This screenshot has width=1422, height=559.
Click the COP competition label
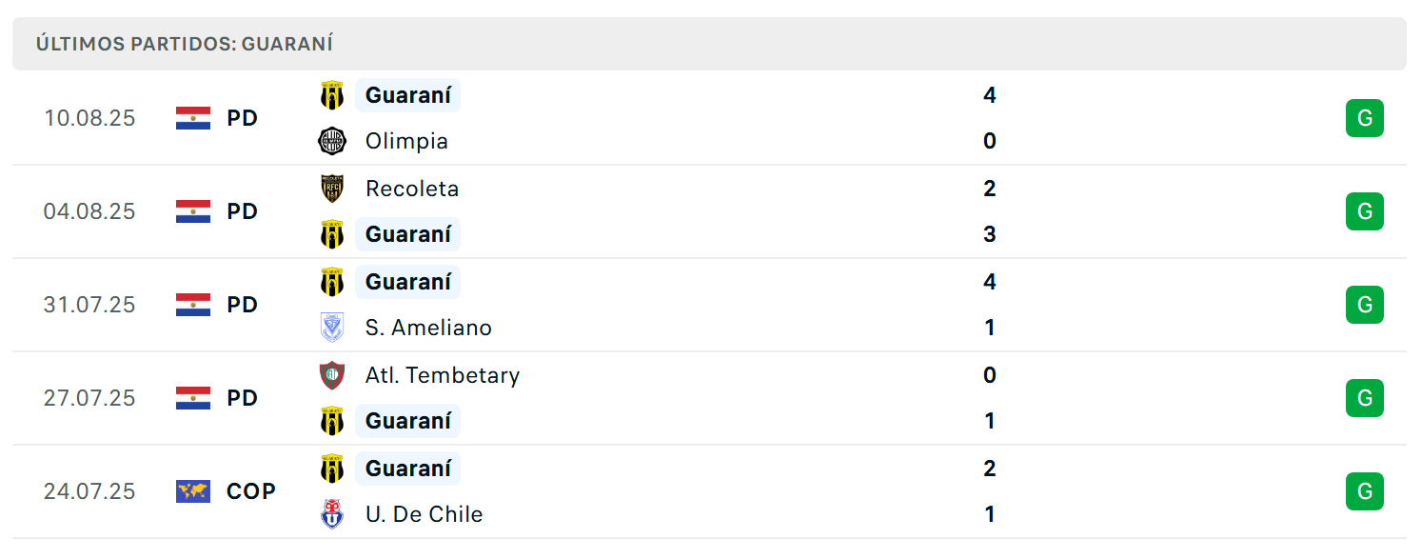[x=251, y=491]
